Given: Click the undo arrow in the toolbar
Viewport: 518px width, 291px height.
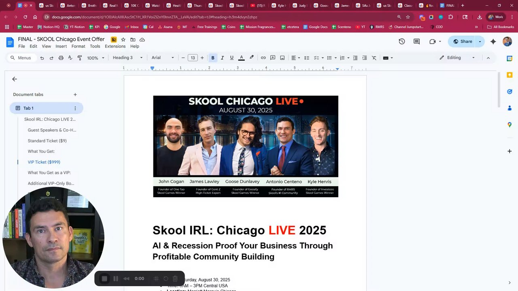Looking at the screenshot, I should pos(42,58).
